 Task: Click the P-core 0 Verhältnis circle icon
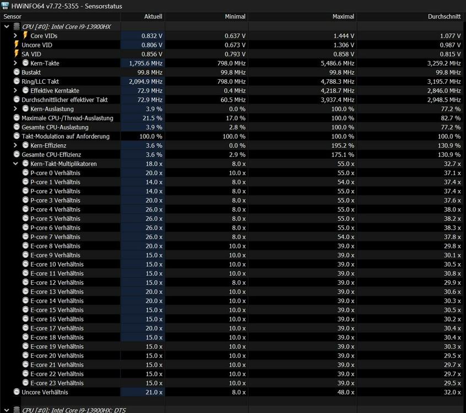25,173
